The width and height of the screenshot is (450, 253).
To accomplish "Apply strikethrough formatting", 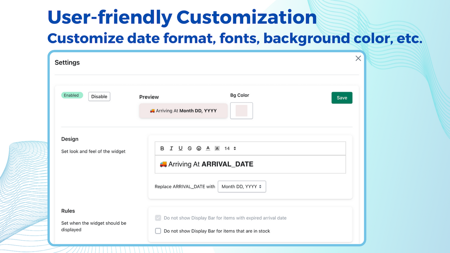I will [189, 149].
